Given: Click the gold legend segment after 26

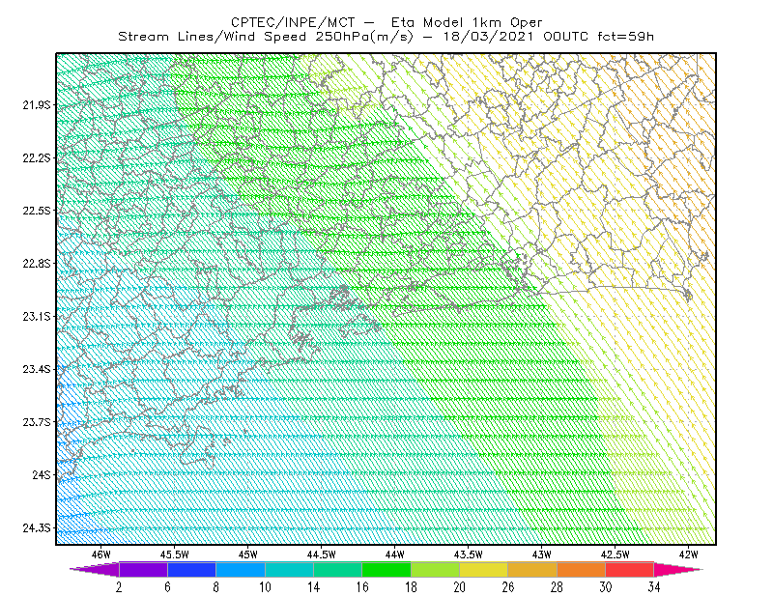Looking at the screenshot, I should (x=532, y=569).
